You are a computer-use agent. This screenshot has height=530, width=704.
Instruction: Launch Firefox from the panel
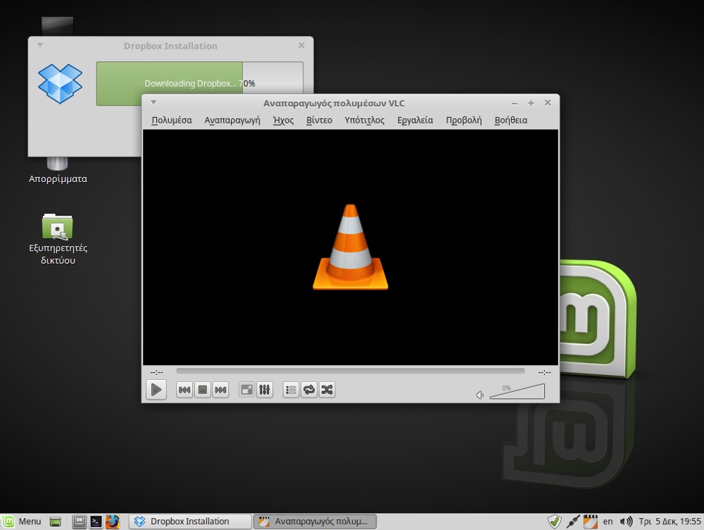click(x=112, y=522)
